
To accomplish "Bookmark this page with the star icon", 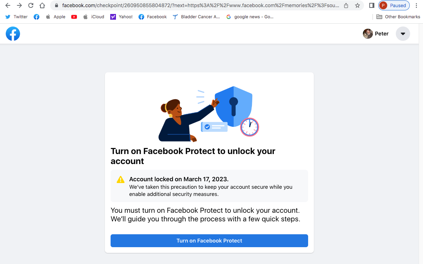I will tap(357, 5).
